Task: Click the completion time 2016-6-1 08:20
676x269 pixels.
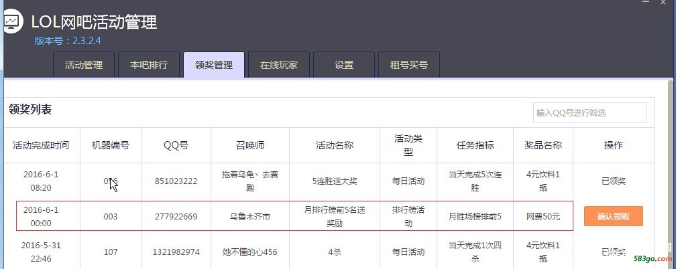Action: [x=41, y=181]
